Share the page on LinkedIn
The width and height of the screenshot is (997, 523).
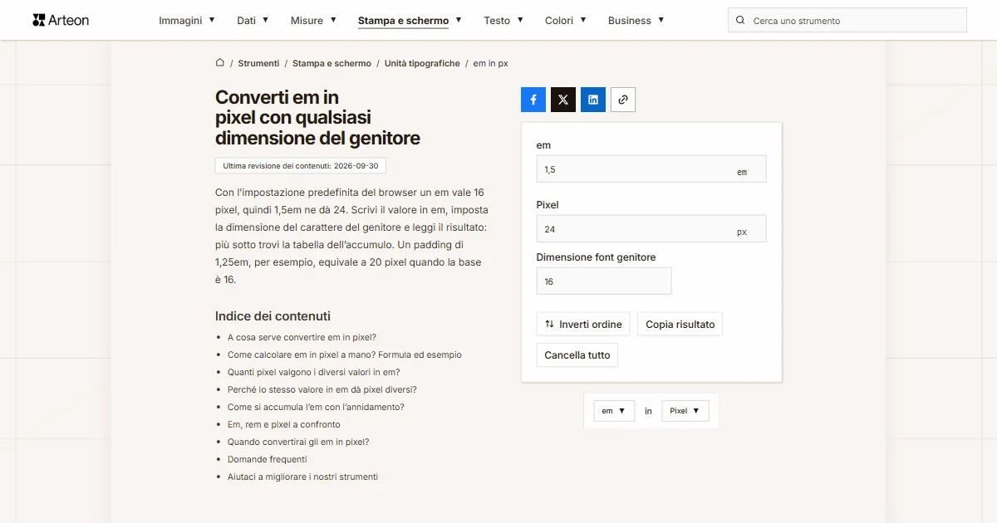pos(593,100)
